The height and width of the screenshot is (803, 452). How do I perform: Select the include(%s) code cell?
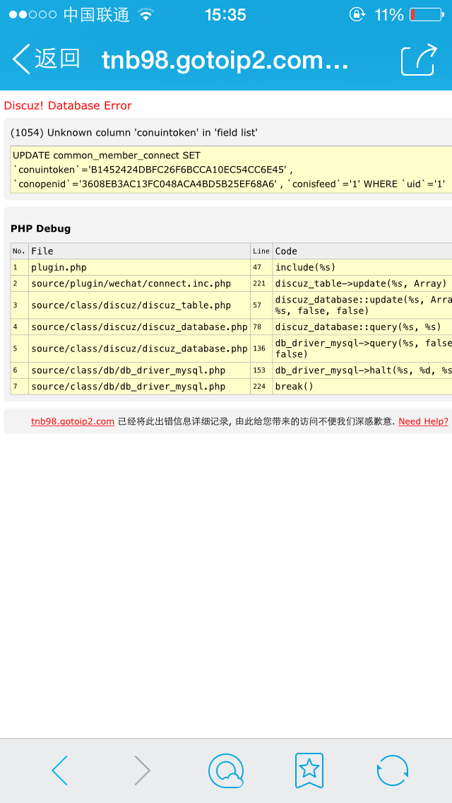(x=362, y=267)
